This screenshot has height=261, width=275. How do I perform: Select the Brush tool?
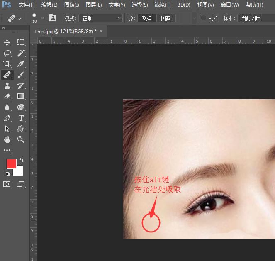click(21, 75)
